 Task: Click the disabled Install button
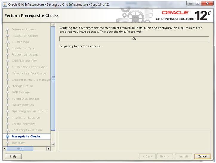coord(183,156)
